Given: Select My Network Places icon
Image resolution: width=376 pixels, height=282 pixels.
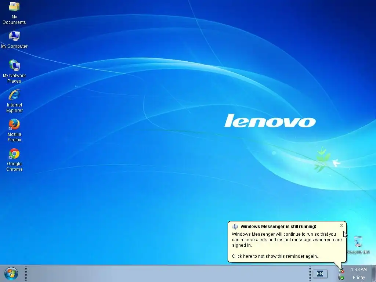Looking at the screenshot, I should click(14, 71).
